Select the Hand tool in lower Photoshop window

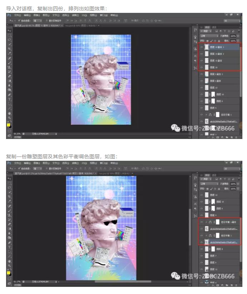(x=9, y=261)
